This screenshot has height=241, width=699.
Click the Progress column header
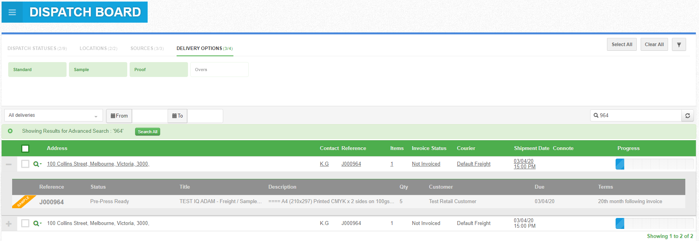(629, 148)
